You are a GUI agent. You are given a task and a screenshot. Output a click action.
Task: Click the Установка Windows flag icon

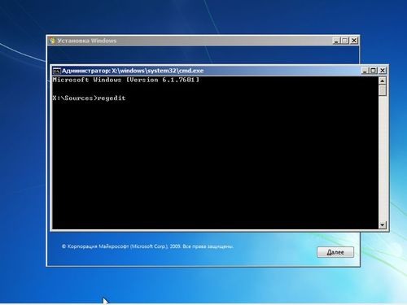52,41
